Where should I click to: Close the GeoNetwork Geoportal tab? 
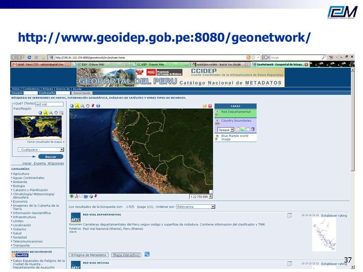[x=306, y=65]
